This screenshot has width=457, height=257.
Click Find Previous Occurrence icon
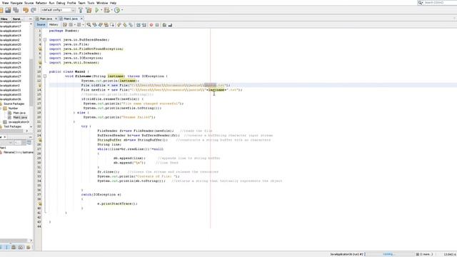coord(94,25)
